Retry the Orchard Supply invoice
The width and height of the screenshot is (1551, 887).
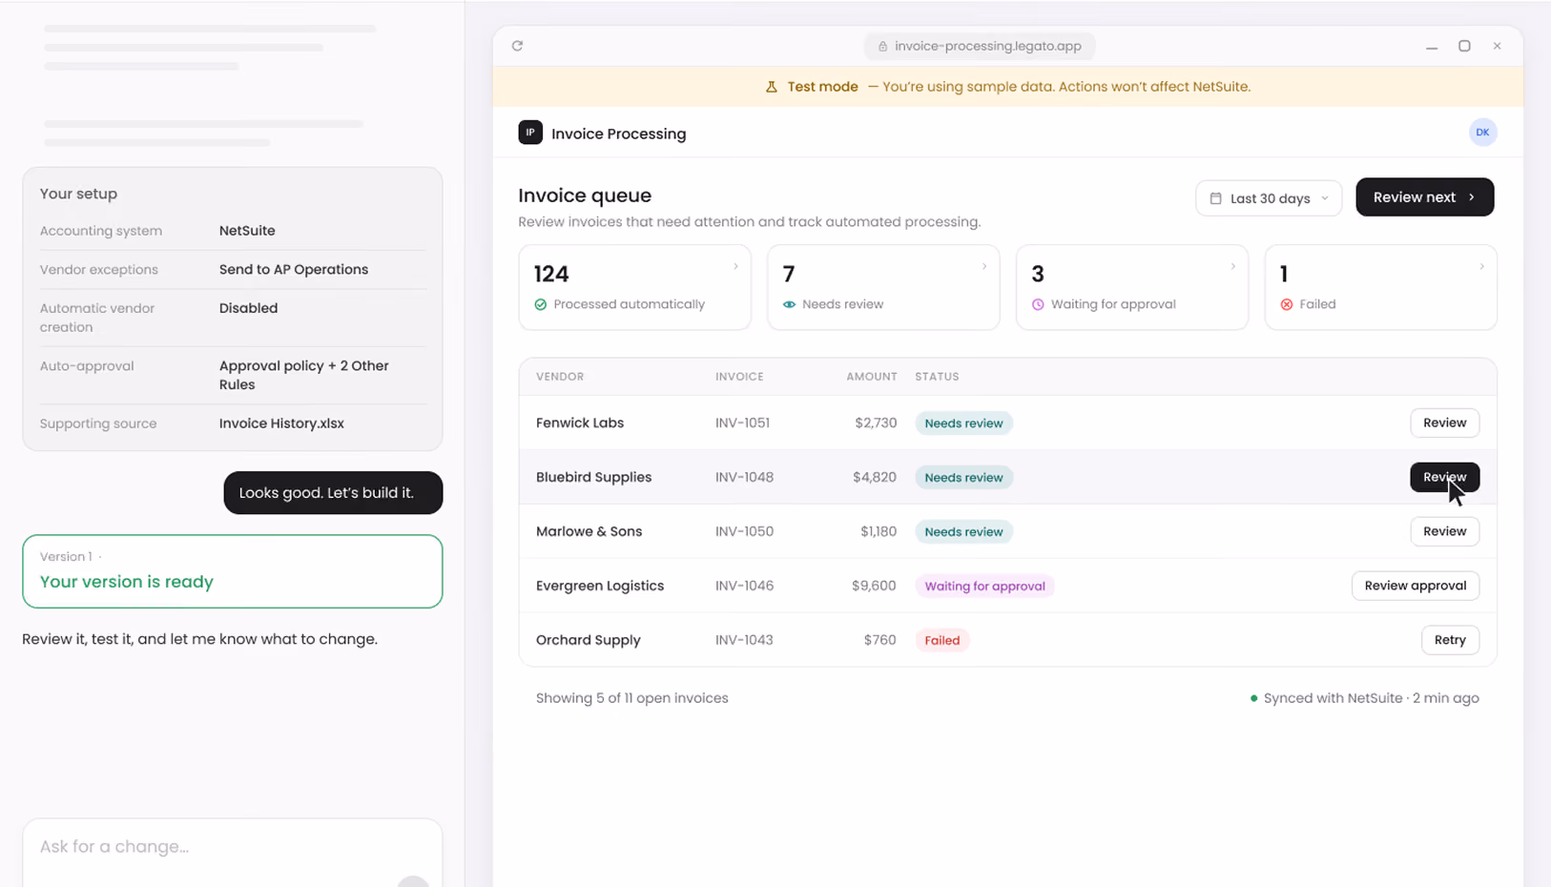pyautogui.click(x=1450, y=640)
